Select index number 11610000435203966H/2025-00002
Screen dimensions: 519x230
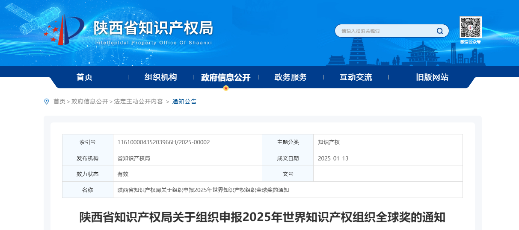[x=164, y=142]
